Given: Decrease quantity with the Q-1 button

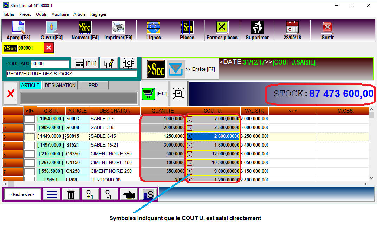Looking at the screenshot, I should tap(109, 194).
